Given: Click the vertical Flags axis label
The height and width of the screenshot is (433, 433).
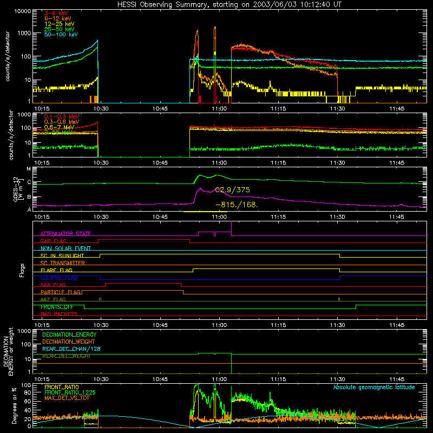Looking at the screenshot, I should (22, 270).
